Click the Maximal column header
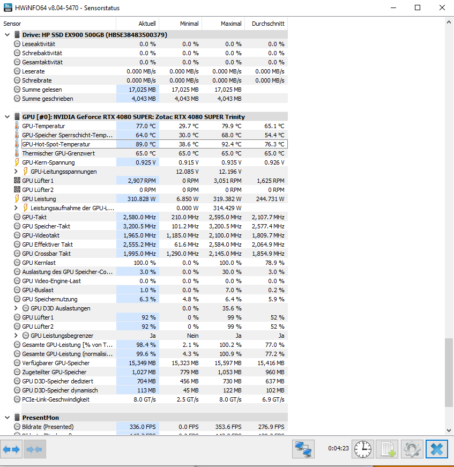 coord(223,24)
